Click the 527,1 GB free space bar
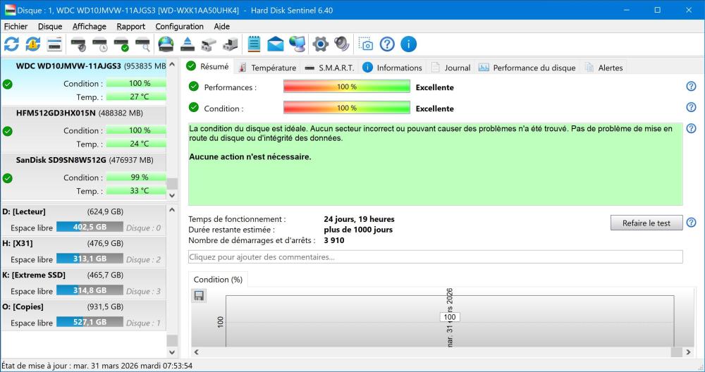 [90, 322]
